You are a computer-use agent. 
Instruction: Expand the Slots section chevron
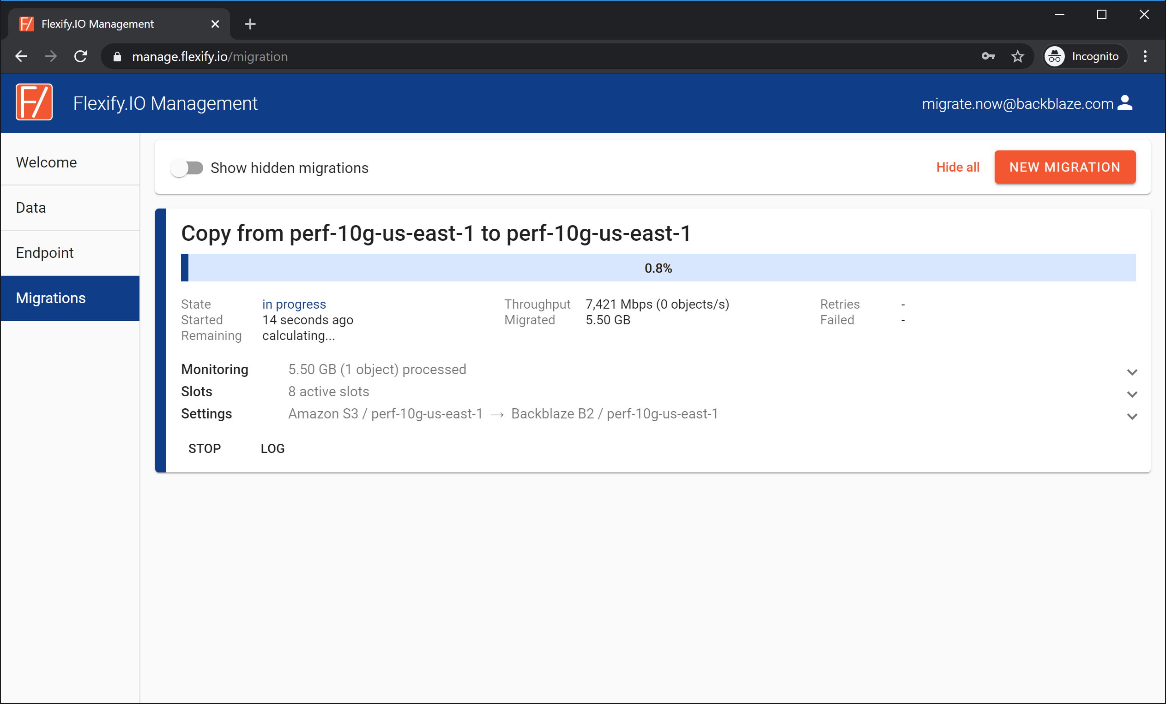(1132, 394)
